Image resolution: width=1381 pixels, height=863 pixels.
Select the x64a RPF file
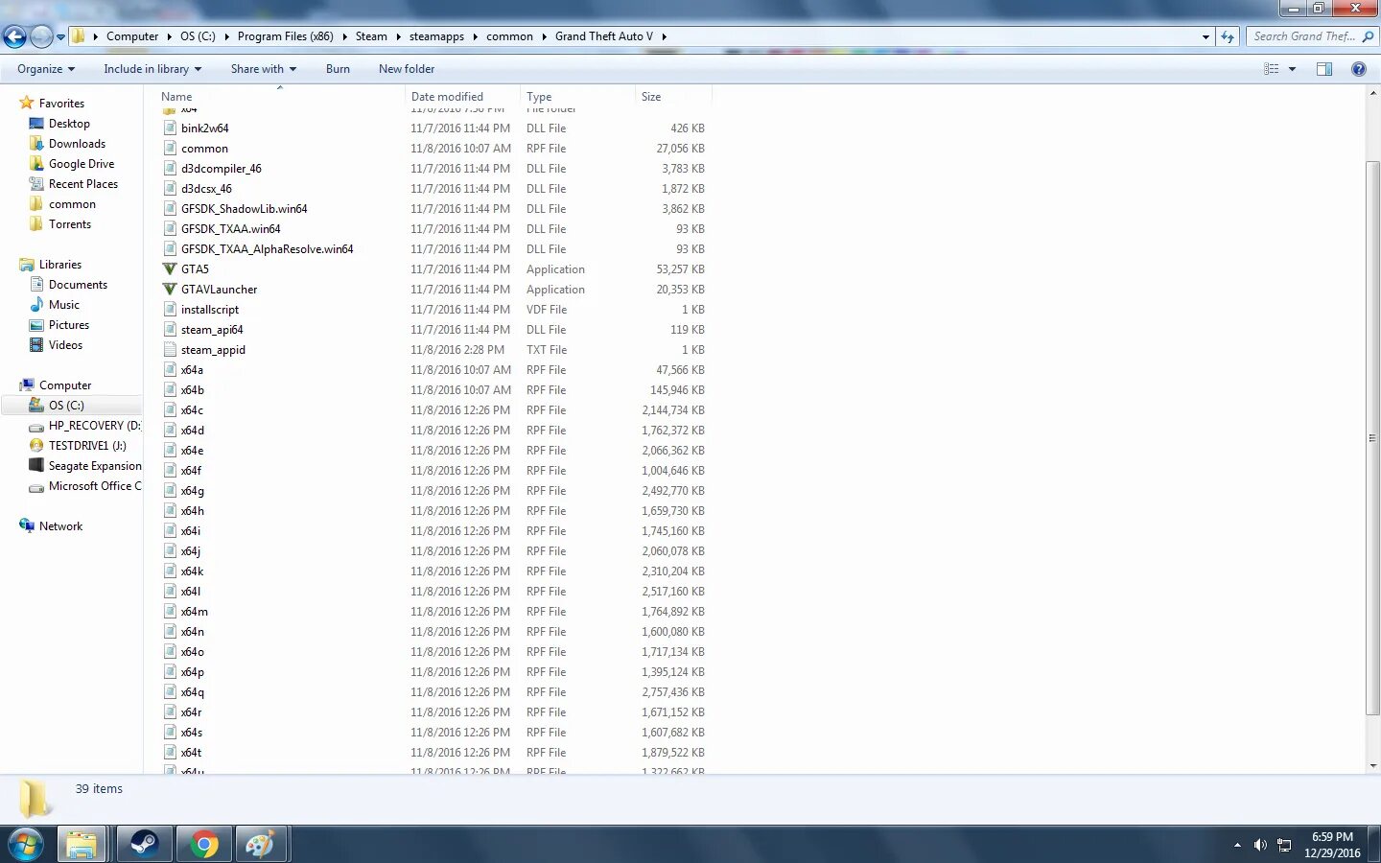pyautogui.click(x=192, y=370)
